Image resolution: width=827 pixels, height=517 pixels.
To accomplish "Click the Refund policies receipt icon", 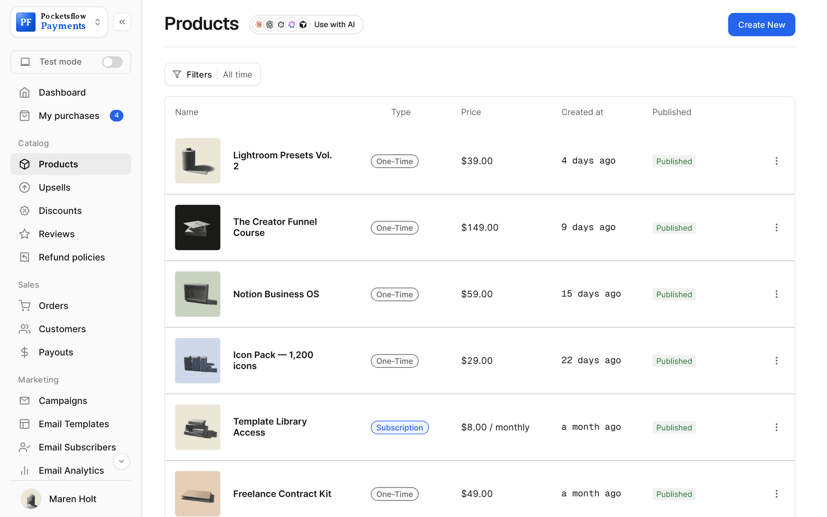I will (x=25, y=257).
